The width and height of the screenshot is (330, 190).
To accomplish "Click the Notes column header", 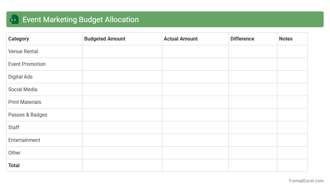I will pos(286,39).
